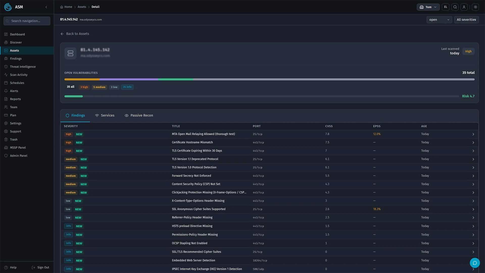The width and height of the screenshot is (485, 273).
Task: Expand OCSP Stapling Not Enabled row chevron
Action: coord(473,243)
